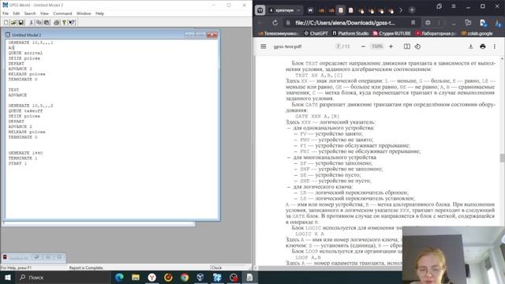The image size is (505, 284).
Task: Click the New file icon in GPSS toolbar
Action: point(6,22)
